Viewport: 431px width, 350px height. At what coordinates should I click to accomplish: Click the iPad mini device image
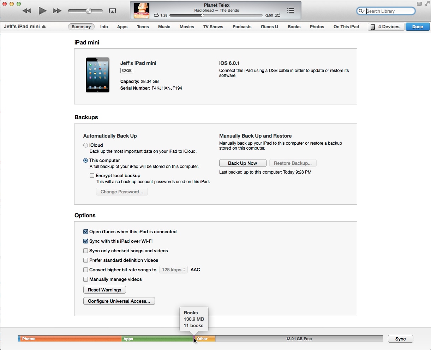coord(98,75)
